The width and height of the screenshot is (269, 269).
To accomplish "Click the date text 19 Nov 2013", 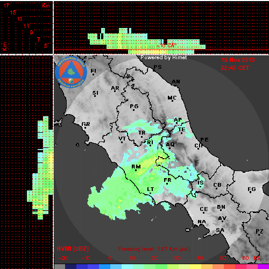I will 238,60.
